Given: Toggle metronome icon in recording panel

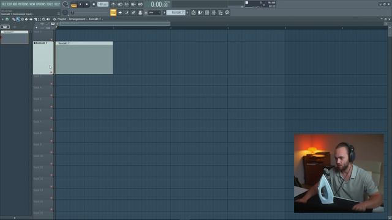Looking at the screenshot, I should pyautogui.click(x=113, y=4).
